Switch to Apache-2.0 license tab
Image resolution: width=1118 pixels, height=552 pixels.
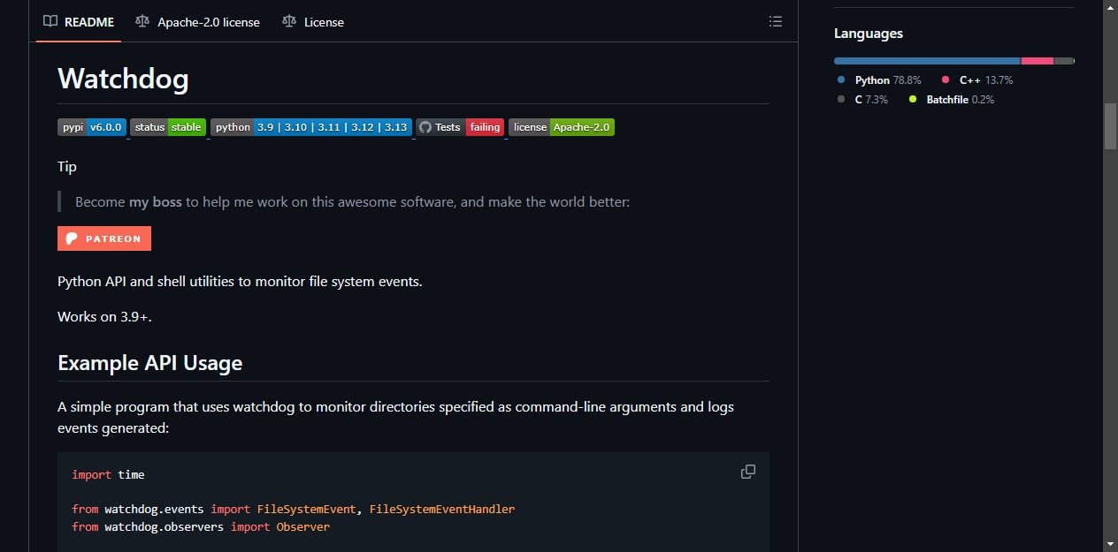pos(197,22)
